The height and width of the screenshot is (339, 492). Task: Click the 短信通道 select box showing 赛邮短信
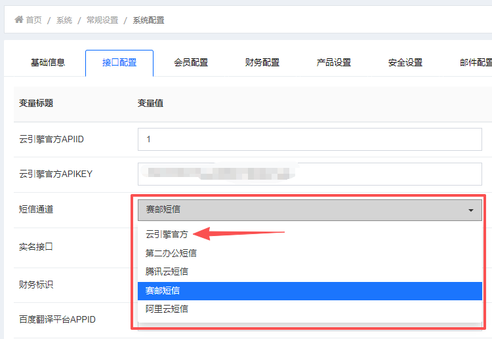click(x=302, y=210)
